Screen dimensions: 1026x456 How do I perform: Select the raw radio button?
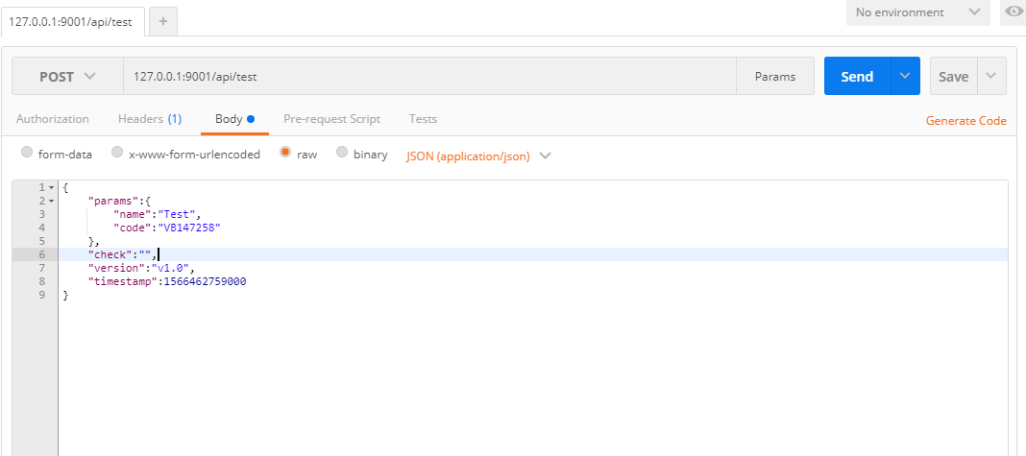click(x=285, y=153)
